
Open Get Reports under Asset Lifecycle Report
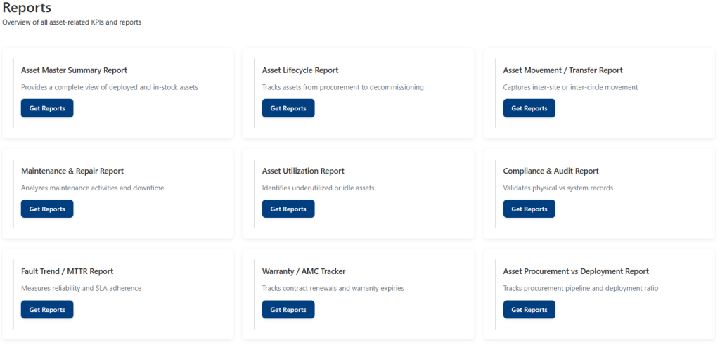click(x=288, y=108)
